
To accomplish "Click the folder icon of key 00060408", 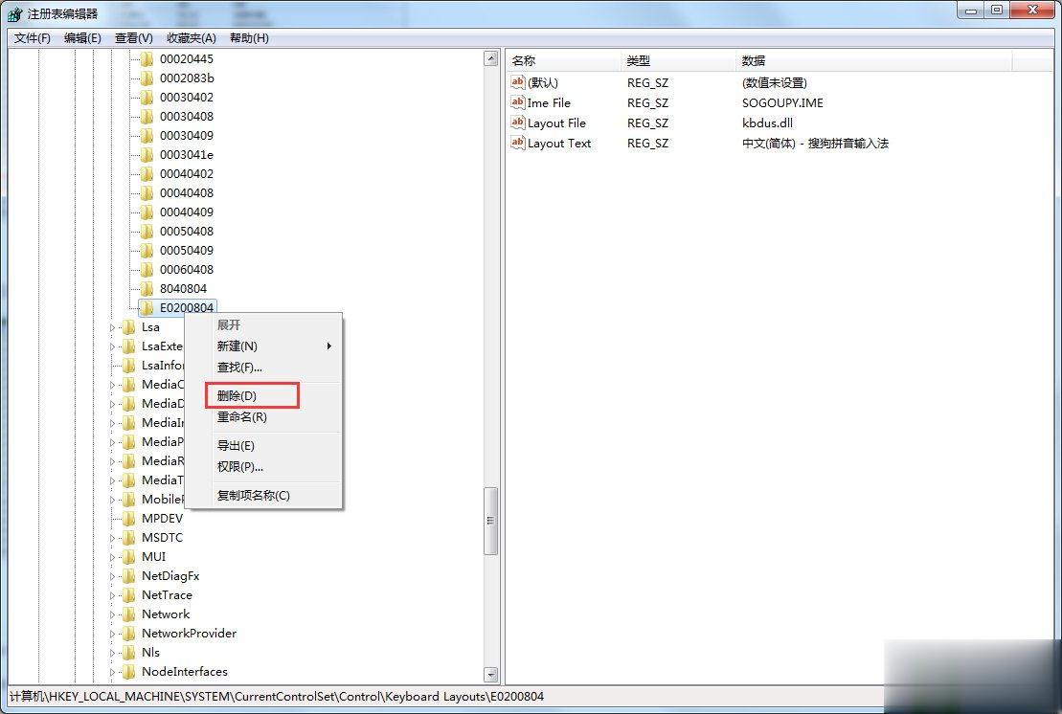I will click(x=147, y=269).
